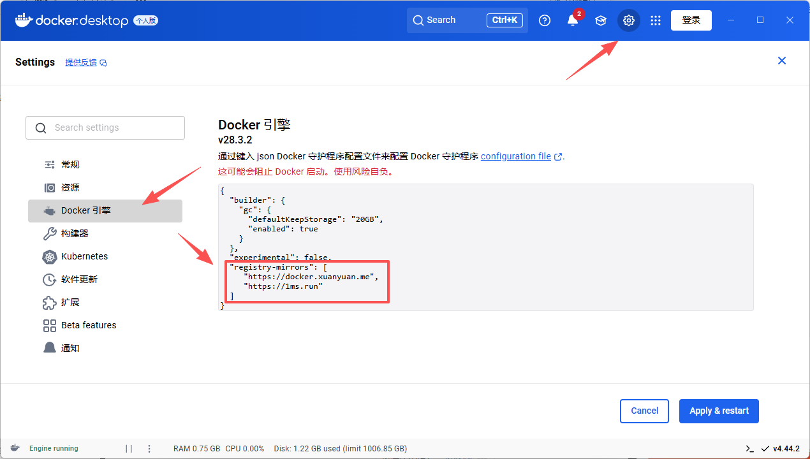The image size is (810, 459).
Task: Click the "defaultKeepStorage": "20GB" line
Action: tap(315, 219)
